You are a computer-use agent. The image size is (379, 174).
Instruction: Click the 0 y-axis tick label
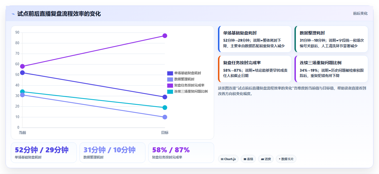[x=18, y=128]
